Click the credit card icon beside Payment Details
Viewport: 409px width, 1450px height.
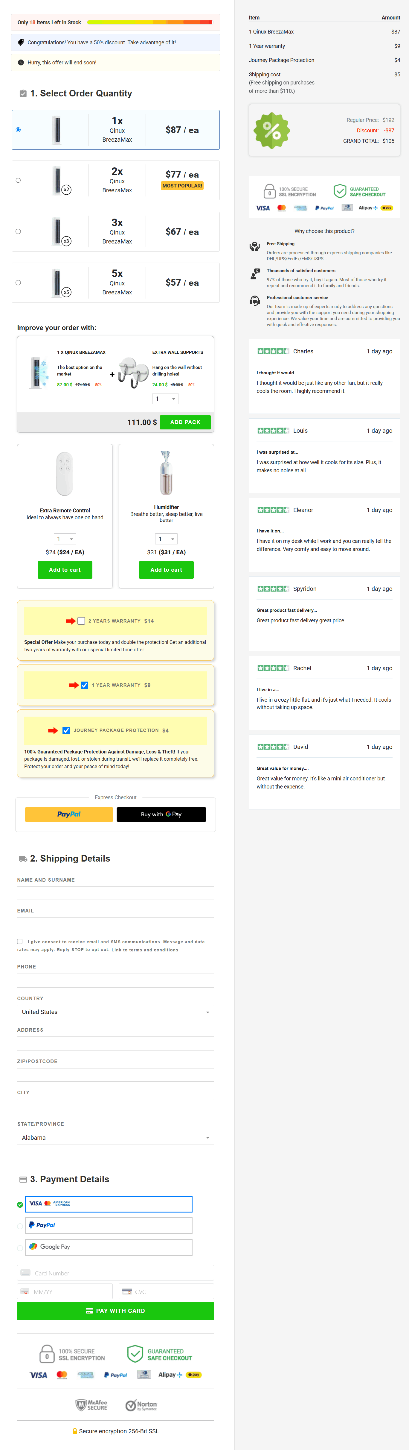click(23, 1179)
